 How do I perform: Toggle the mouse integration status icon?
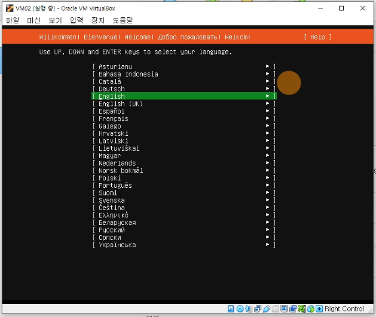tap(310, 309)
